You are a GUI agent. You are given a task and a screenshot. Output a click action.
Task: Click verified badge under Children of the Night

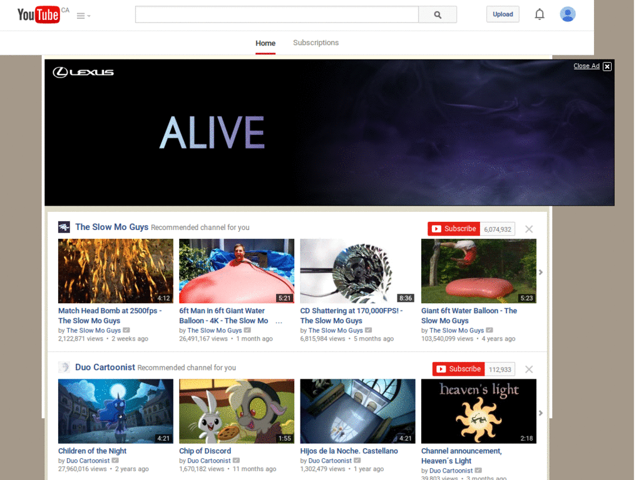(115, 460)
